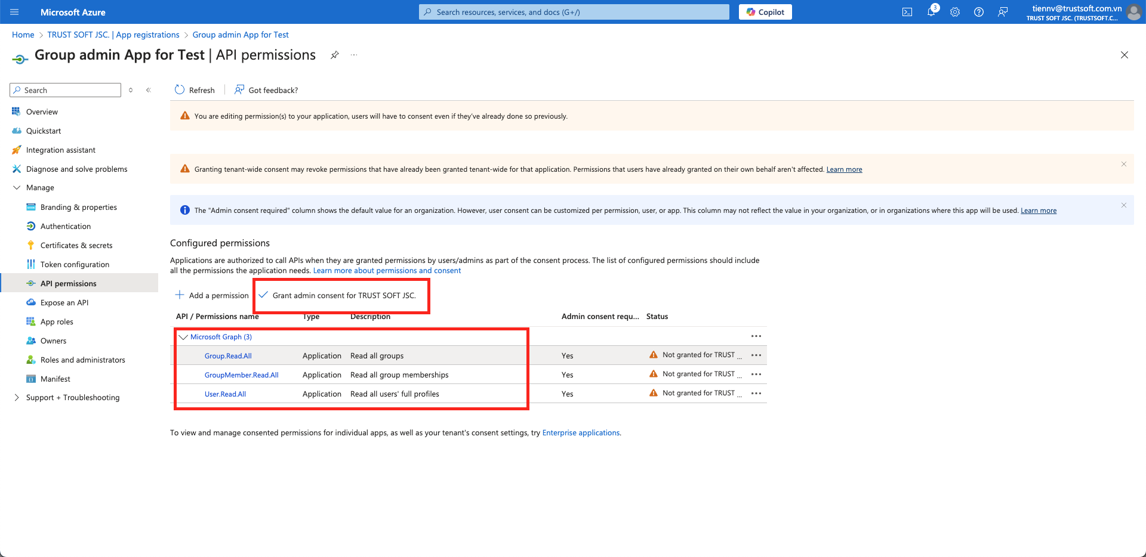Screen dimensions: 1146x557
Task: Pin the API permissions page
Action: point(335,55)
